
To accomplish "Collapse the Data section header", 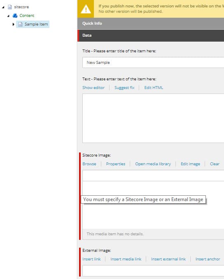I will click(x=151, y=35).
